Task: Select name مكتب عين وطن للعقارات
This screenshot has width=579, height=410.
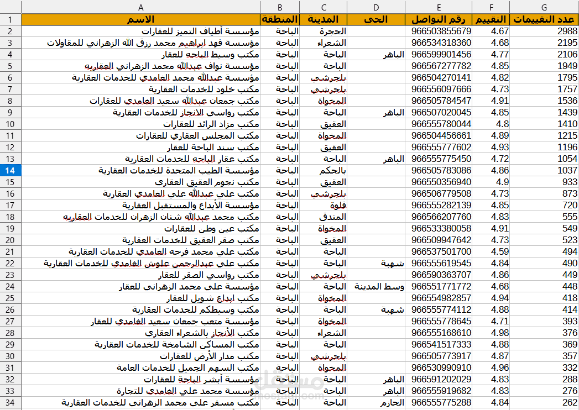Action: click(x=140, y=228)
